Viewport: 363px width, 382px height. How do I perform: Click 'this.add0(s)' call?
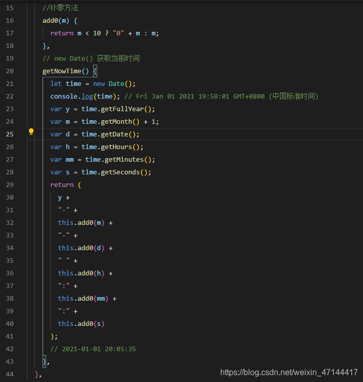(x=82, y=324)
